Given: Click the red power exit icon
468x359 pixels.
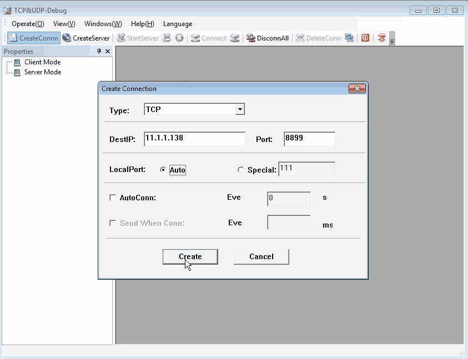Looking at the screenshot, I should pyautogui.click(x=365, y=38).
